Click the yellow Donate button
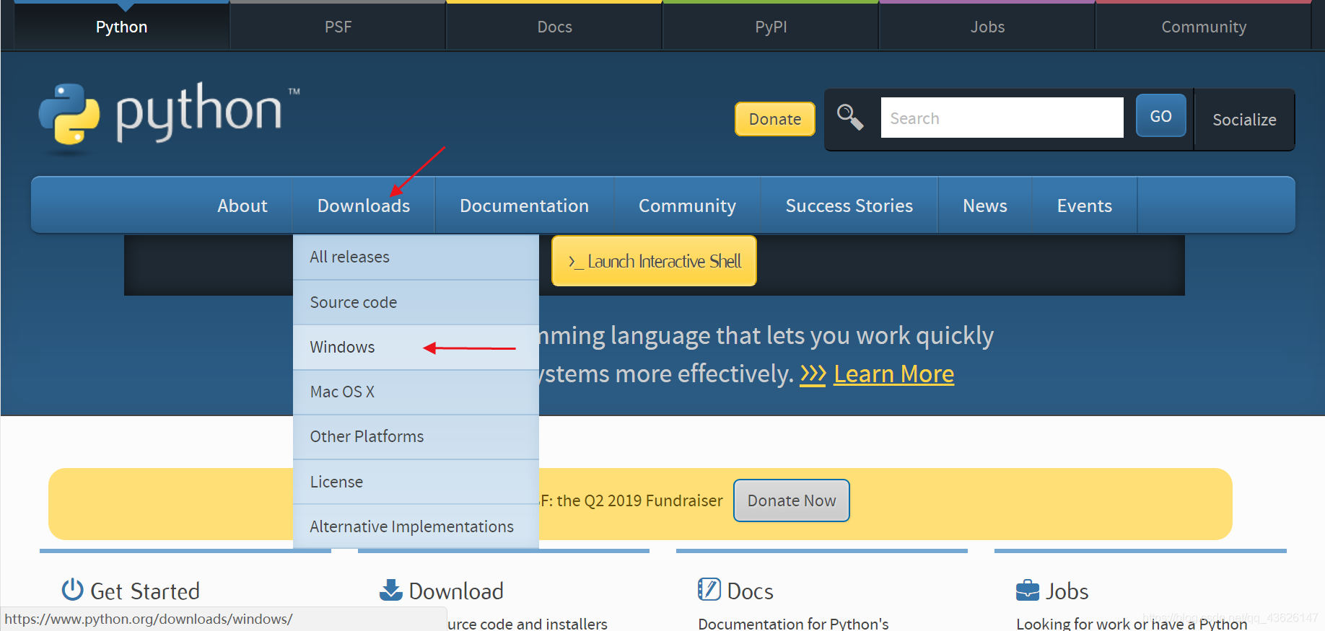1325x631 pixels. pos(775,119)
